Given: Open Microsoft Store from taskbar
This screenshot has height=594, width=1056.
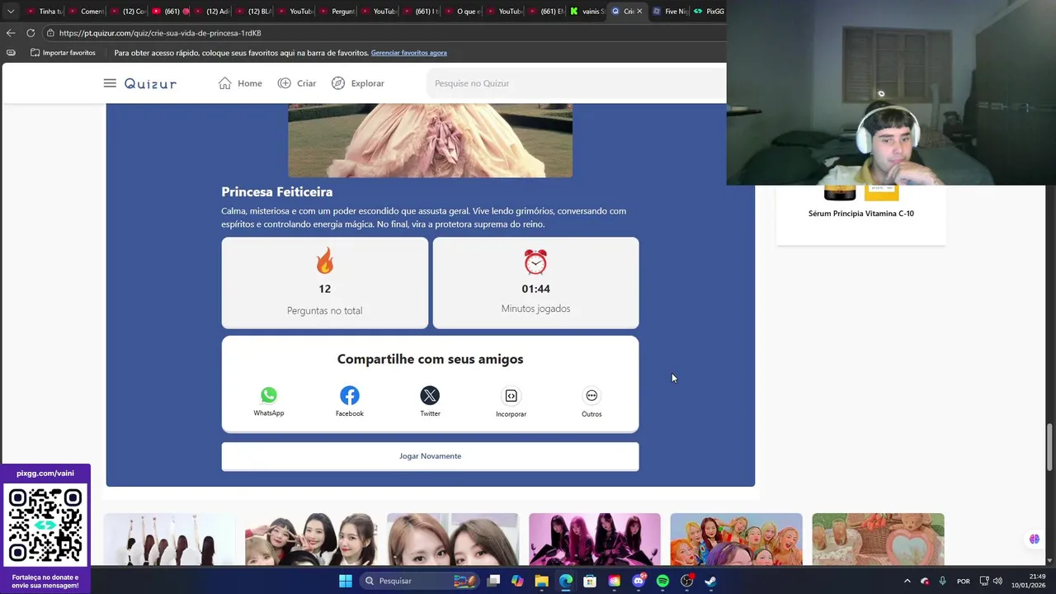Looking at the screenshot, I should [x=590, y=581].
